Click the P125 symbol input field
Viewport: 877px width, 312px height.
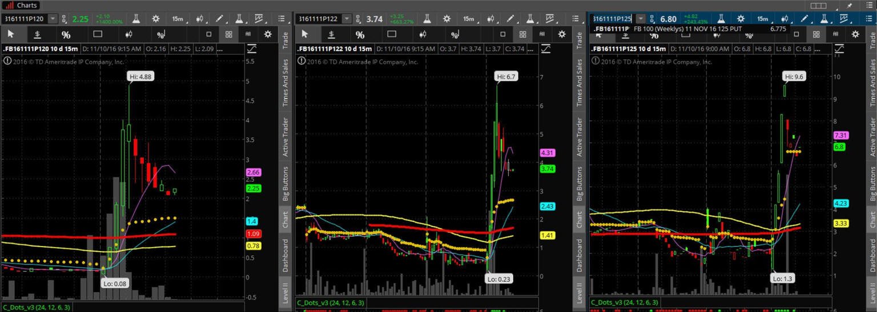pyautogui.click(x=612, y=19)
